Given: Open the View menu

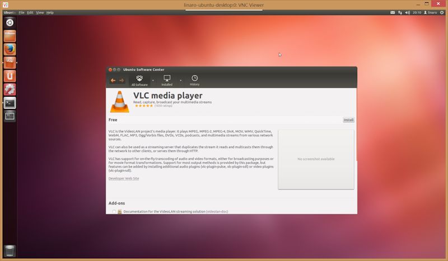Looking at the screenshot, I should [x=40, y=12].
